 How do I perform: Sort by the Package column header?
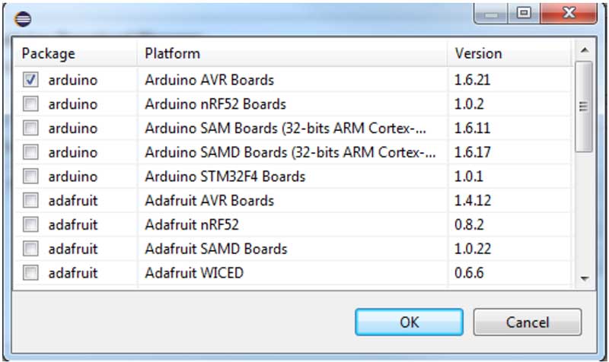(x=76, y=53)
